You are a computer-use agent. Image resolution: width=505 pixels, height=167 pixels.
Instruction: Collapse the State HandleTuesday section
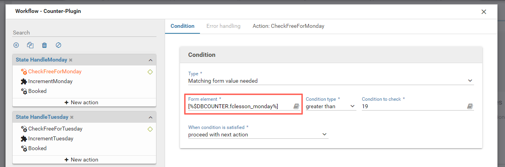pyautogui.click(x=151, y=117)
